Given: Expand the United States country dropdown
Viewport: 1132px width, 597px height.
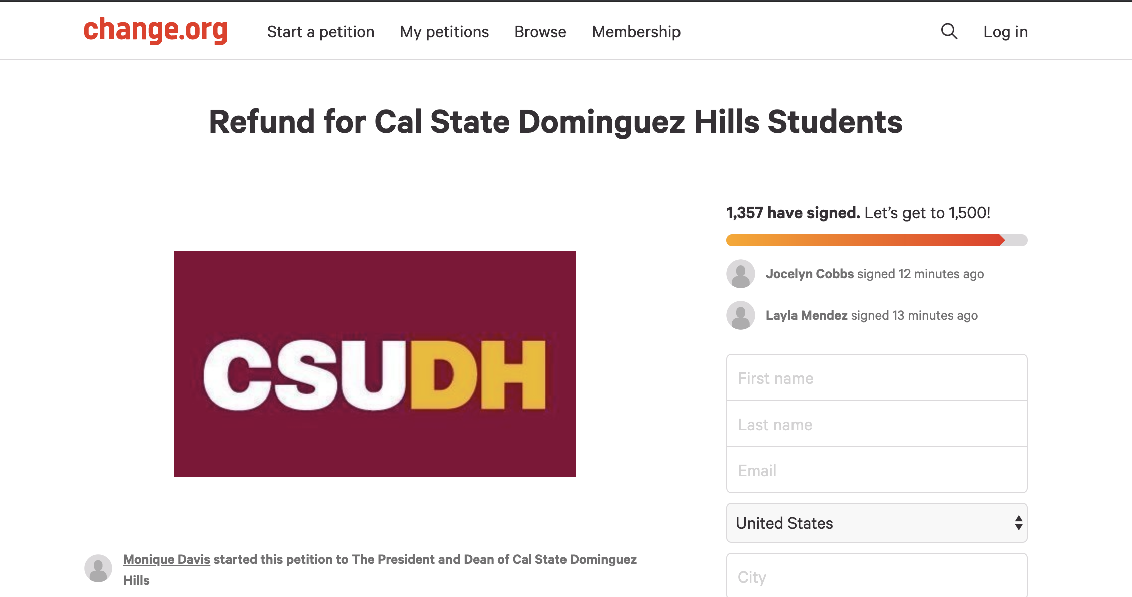Looking at the screenshot, I should (876, 523).
